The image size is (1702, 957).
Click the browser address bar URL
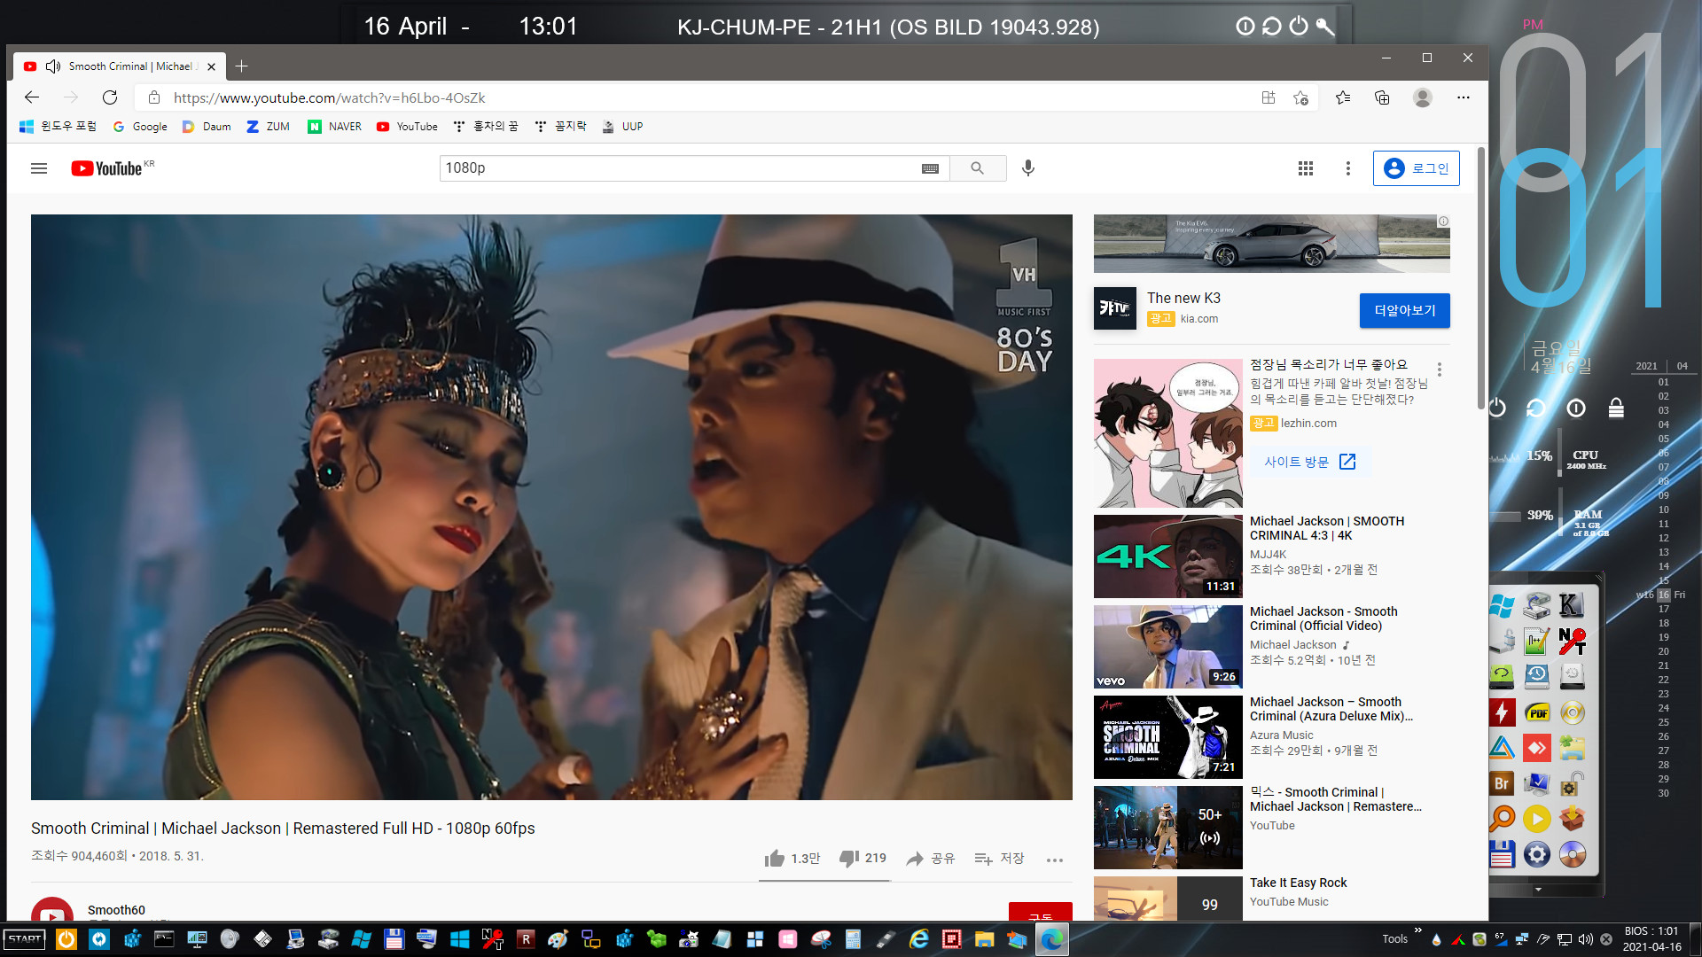coord(329,97)
